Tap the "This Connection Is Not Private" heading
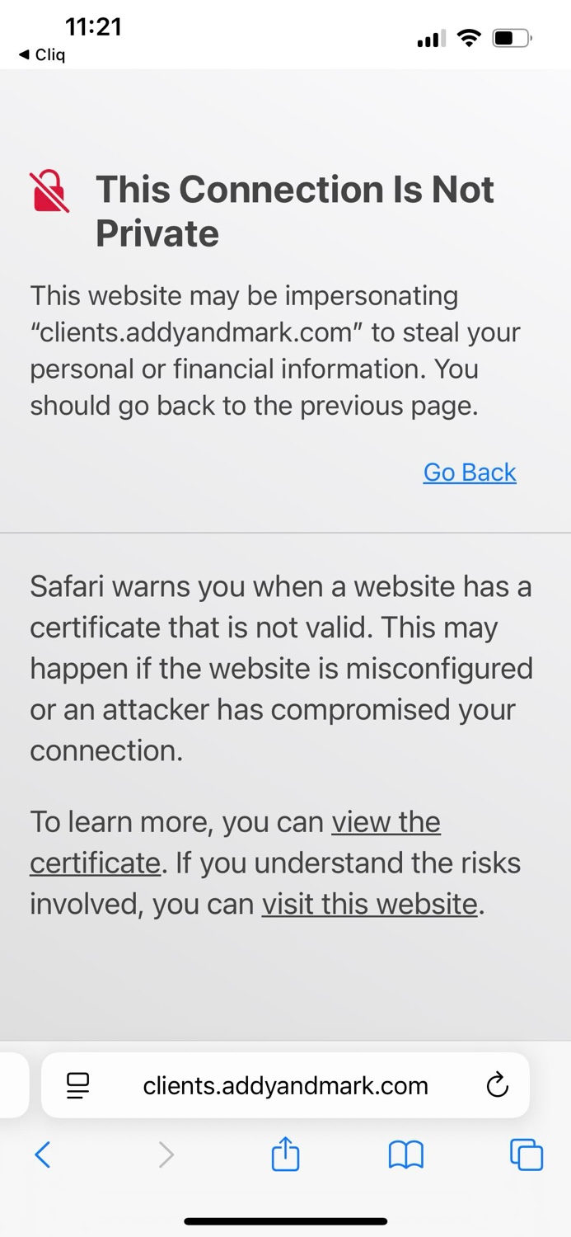Screen dimensions: 571x1237 pos(294,211)
